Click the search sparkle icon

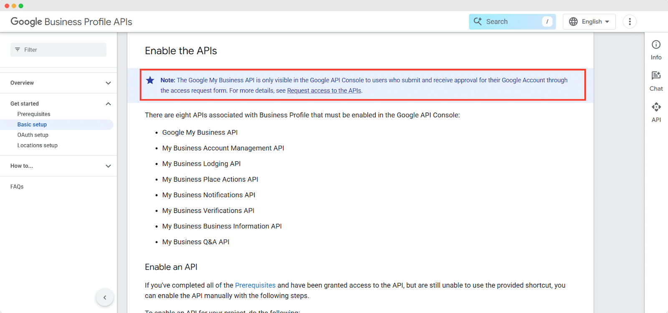point(478,21)
